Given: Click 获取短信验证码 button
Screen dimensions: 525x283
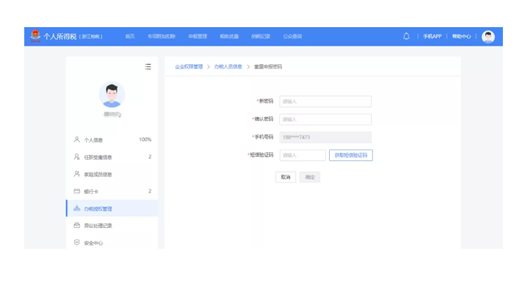Looking at the screenshot, I should (x=351, y=155).
